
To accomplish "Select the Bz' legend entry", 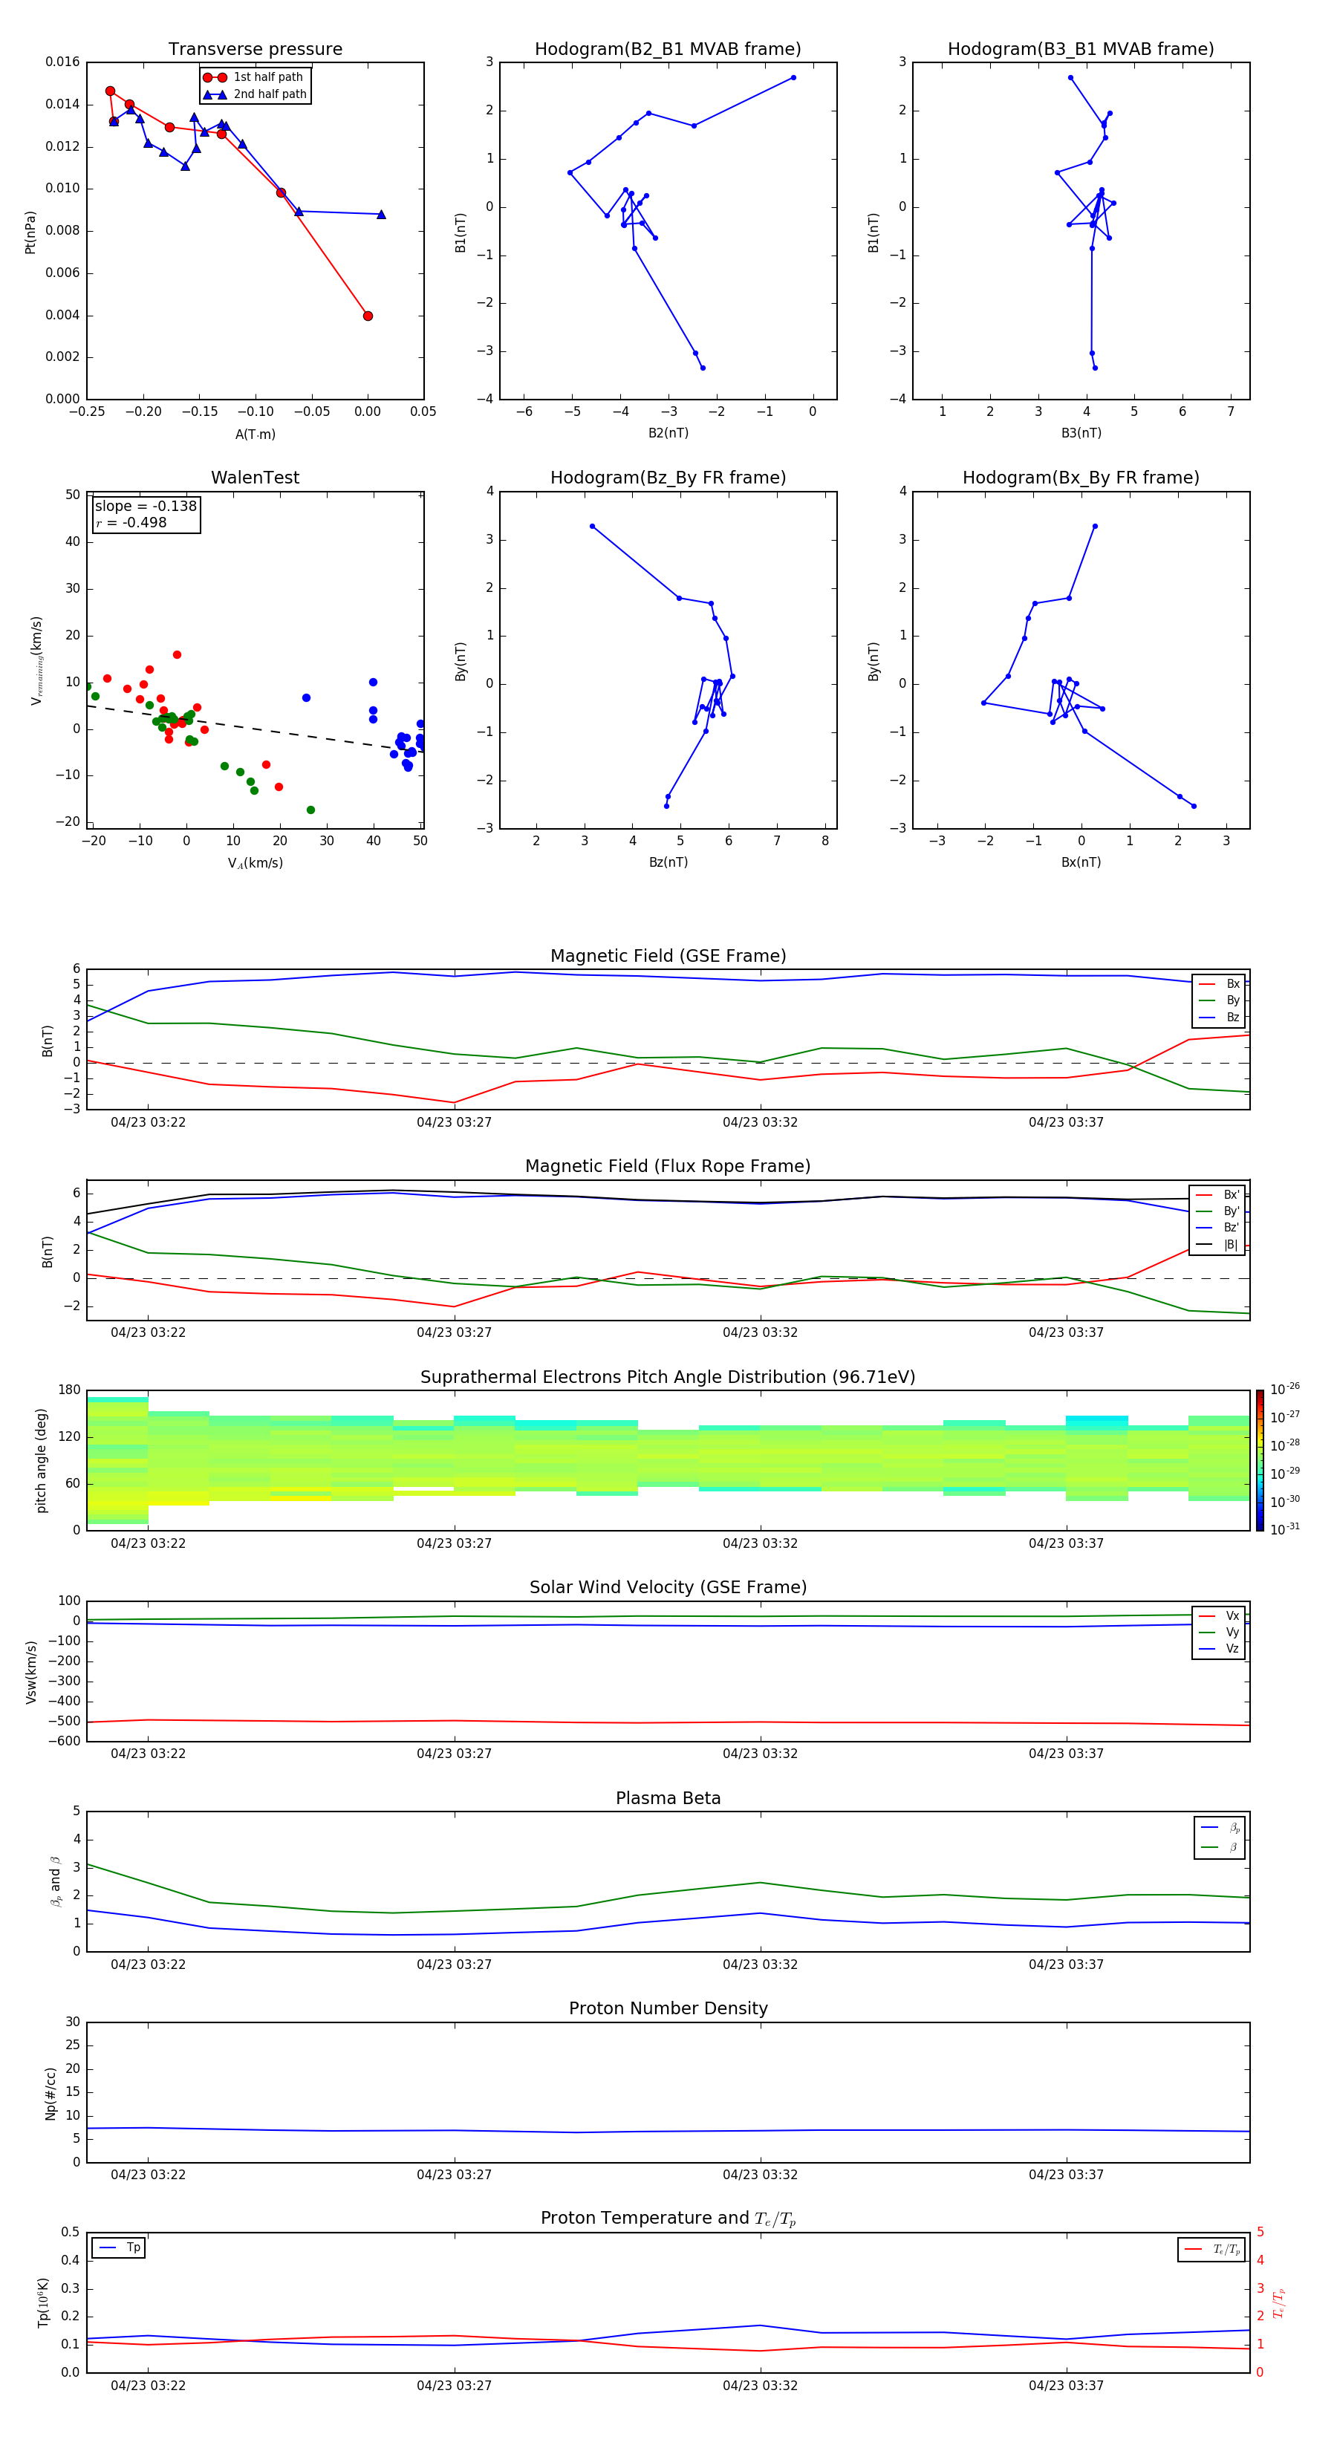I will pos(1218,1228).
